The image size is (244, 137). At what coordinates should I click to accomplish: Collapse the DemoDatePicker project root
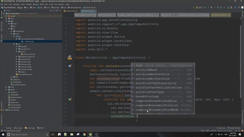[4, 14]
